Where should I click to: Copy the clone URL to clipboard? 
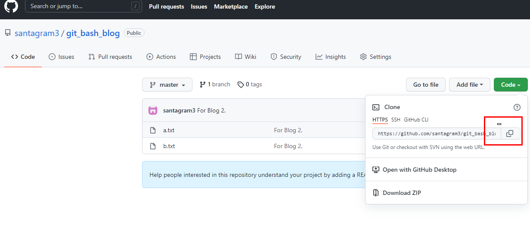pos(510,134)
